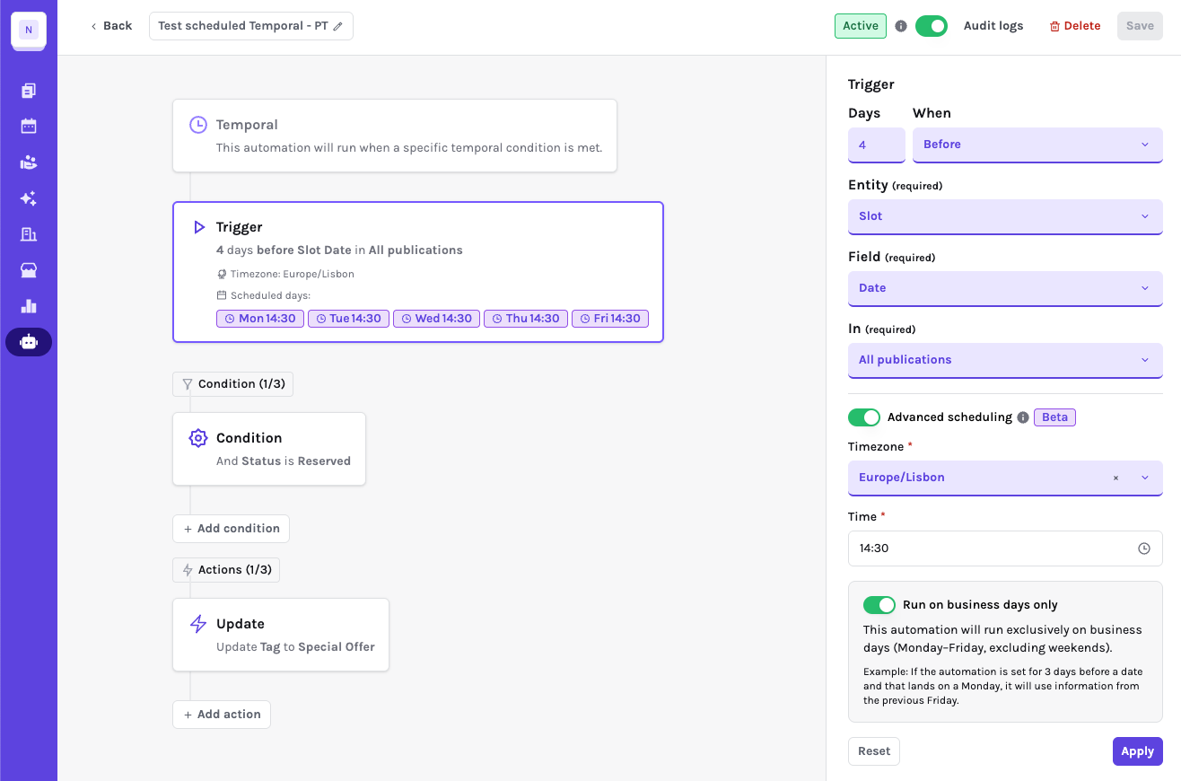Open the sparkles AI sidebar icon
Screen dimensions: 1181x781
(x=29, y=198)
